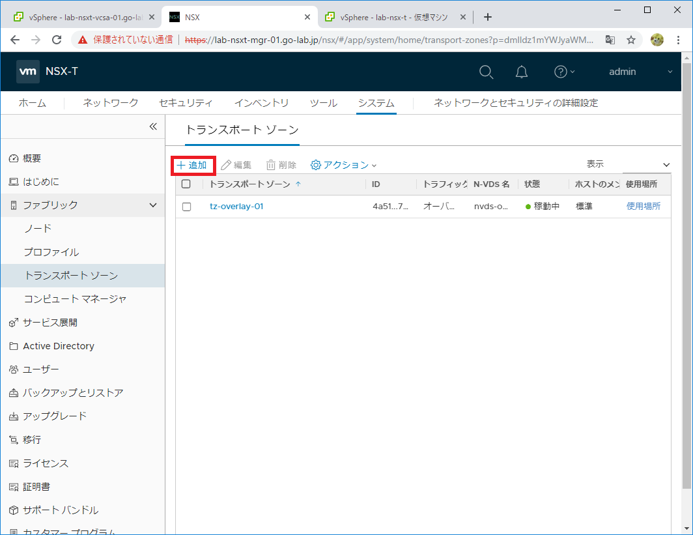Switch to vSphere lab-nsx-t 仮想マシン tab
The image size is (693, 535).
click(x=393, y=17)
